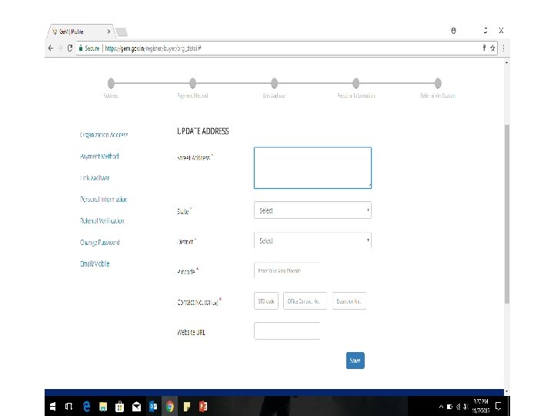554x416 pixels.
Task: Open the Chrome user profile icon
Action: pyautogui.click(x=453, y=31)
